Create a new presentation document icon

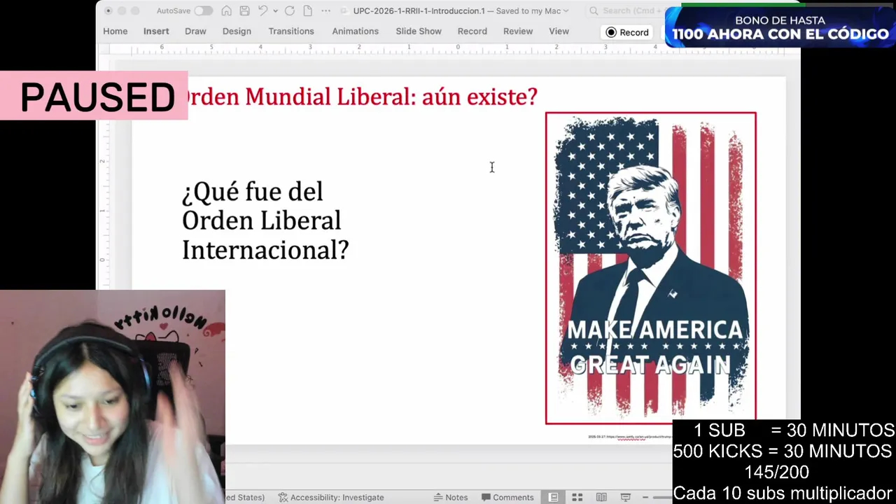[x=307, y=10]
